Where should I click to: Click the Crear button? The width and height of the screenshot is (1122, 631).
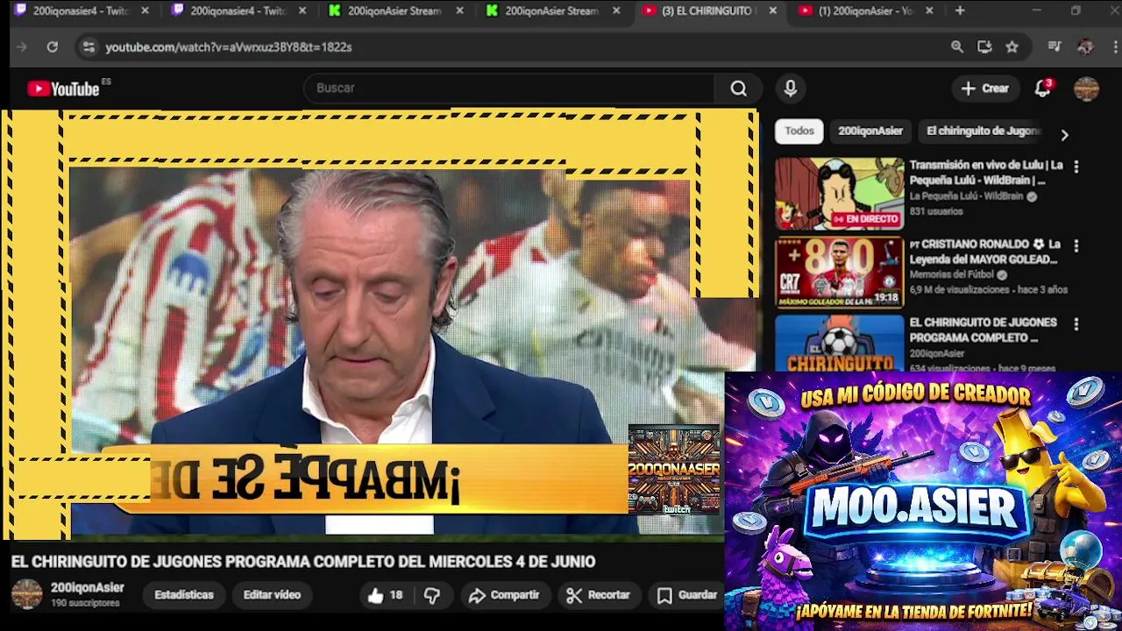coord(985,89)
